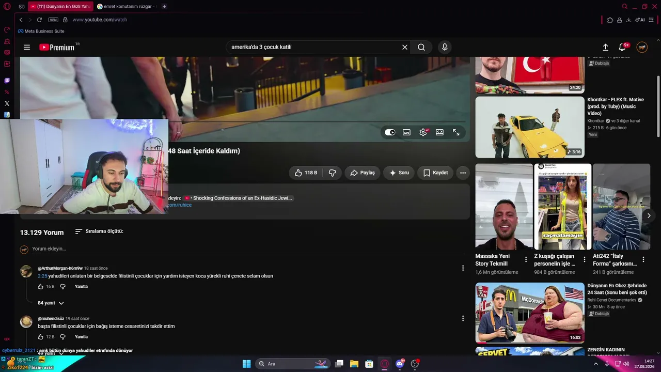
Task: Start voice search with the microphone
Action: coord(445,47)
